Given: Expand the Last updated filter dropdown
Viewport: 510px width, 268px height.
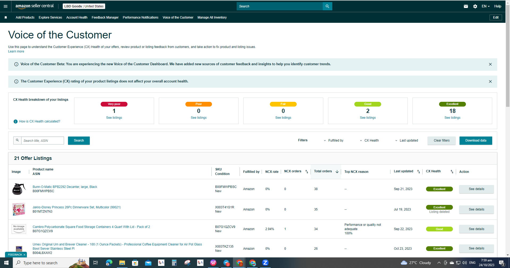Looking at the screenshot, I should (x=406, y=140).
